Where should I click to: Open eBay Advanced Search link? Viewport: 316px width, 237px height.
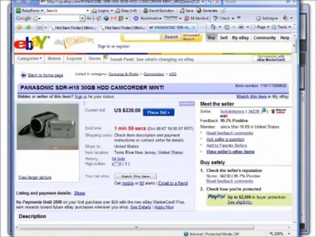coord(191,37)
